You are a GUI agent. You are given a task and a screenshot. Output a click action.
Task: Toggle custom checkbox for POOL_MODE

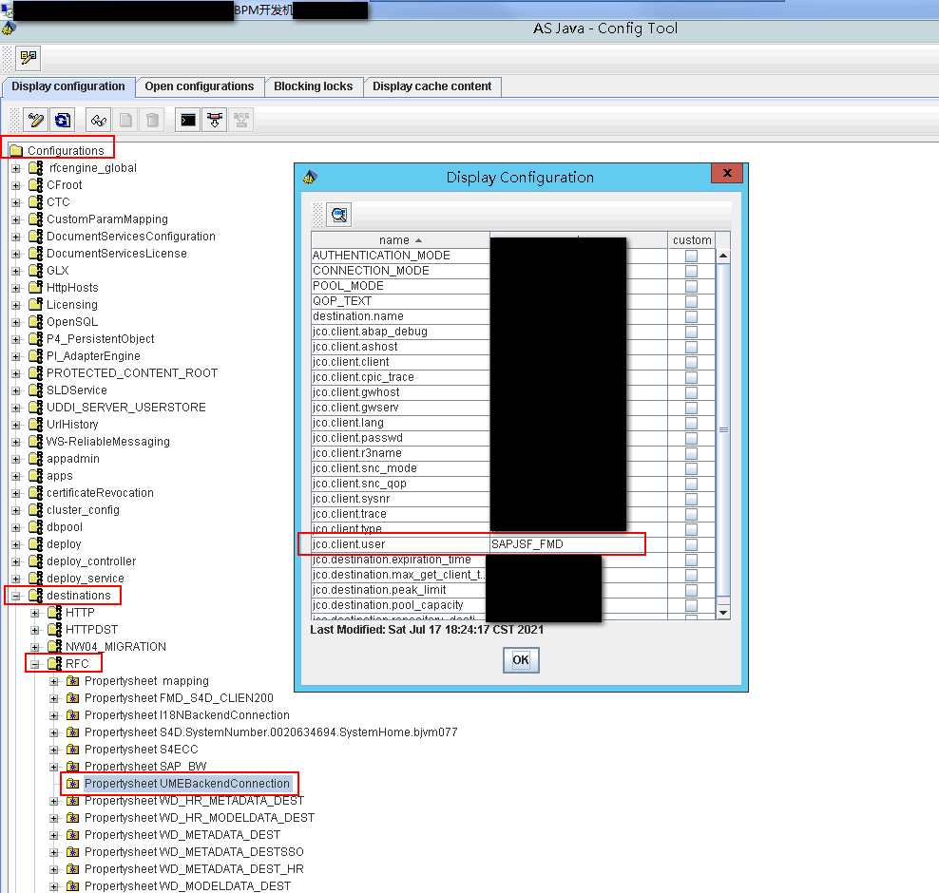[x=691, y=286]
